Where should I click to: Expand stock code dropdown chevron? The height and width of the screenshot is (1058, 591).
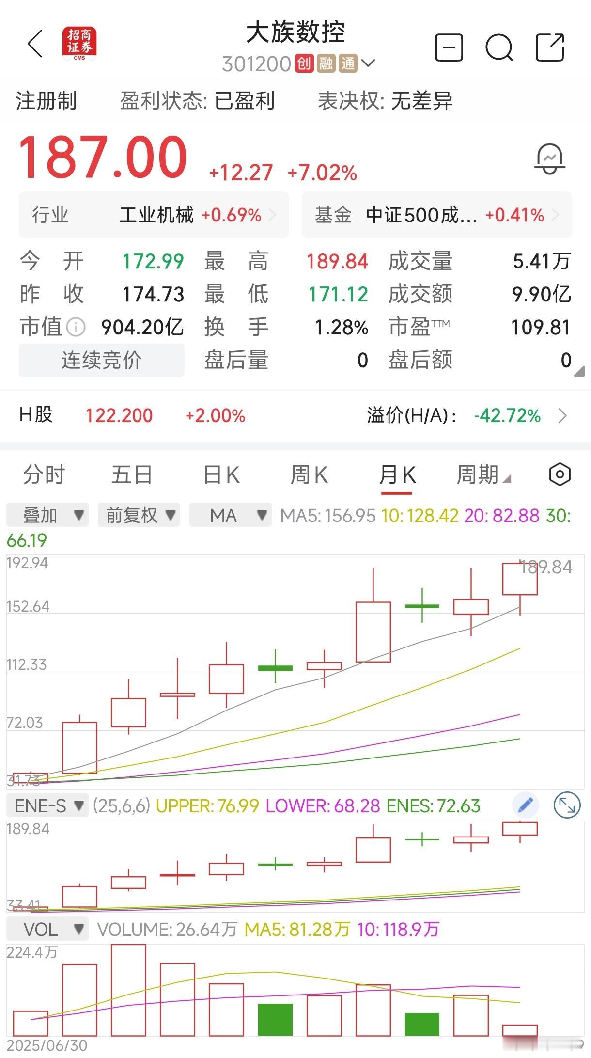(368, 63)
